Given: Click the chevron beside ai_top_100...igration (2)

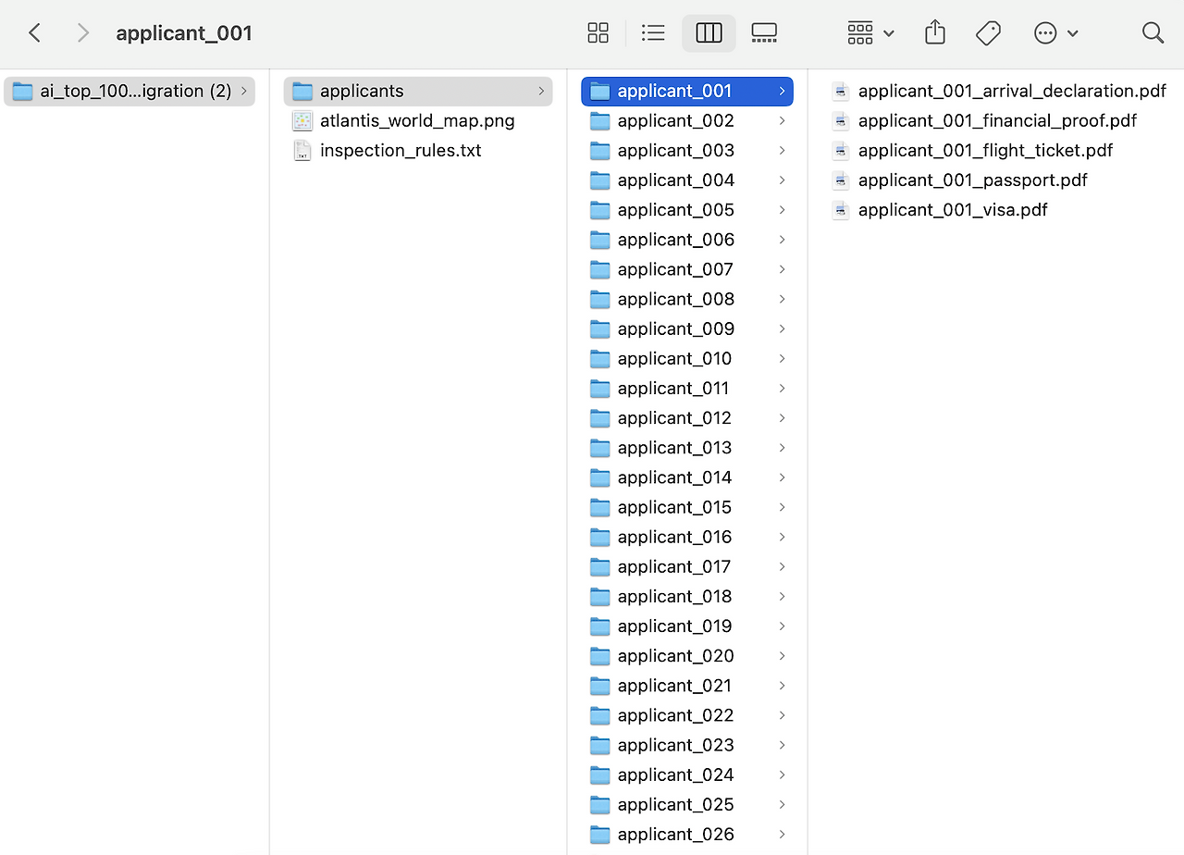Looking at the screenshot, I should click(x=243, y=91).
